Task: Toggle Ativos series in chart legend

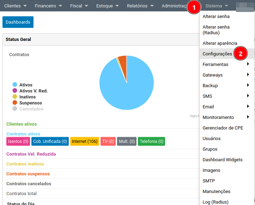Action: point(26,85)
